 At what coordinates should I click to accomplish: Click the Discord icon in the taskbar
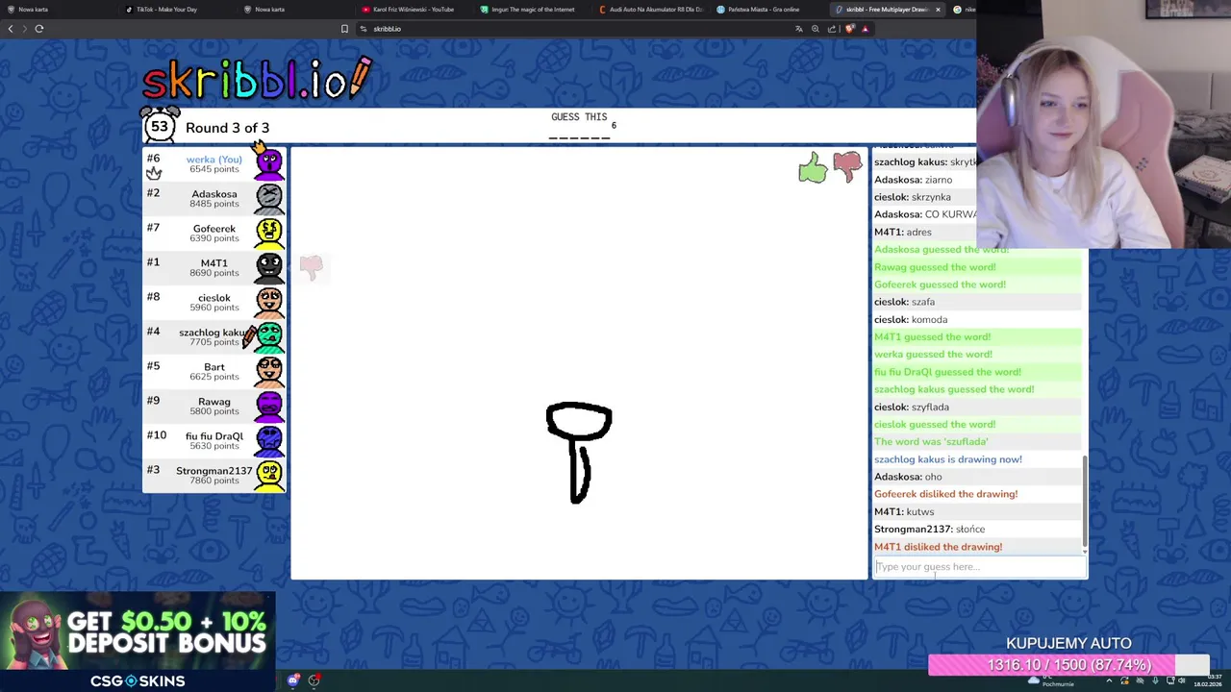point(293,680)
